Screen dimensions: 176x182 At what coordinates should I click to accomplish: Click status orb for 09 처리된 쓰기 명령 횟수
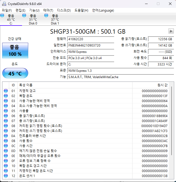6,131
